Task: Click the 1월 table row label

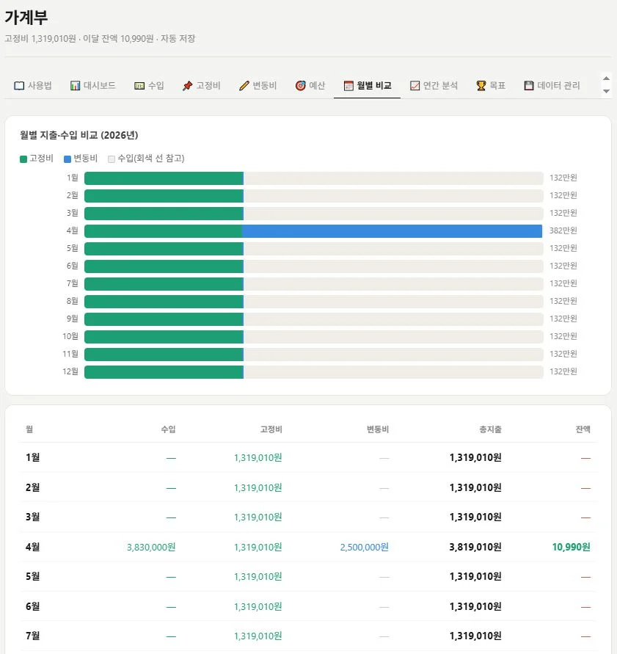Action: pos(32,457)
